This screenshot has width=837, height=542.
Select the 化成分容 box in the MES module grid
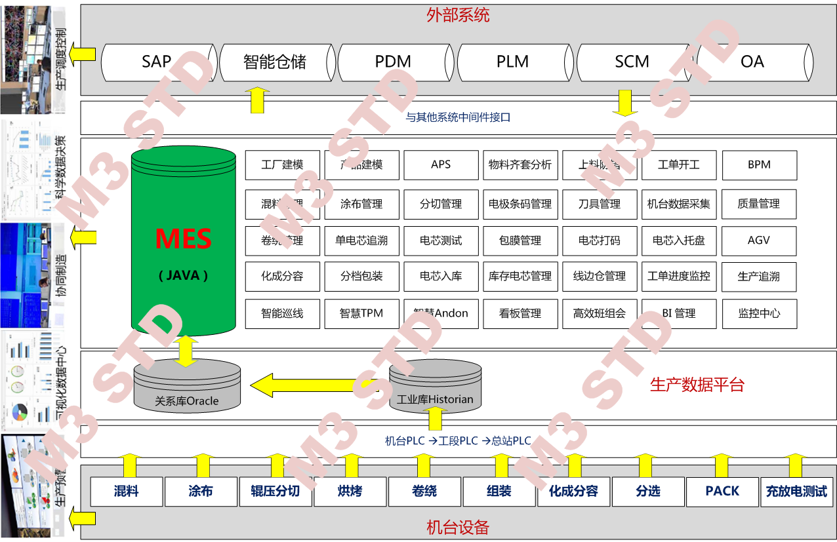coord(283,277)
